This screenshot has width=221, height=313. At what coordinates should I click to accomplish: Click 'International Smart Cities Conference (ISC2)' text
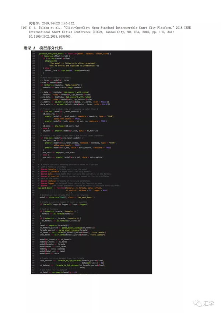click(66, 32)
